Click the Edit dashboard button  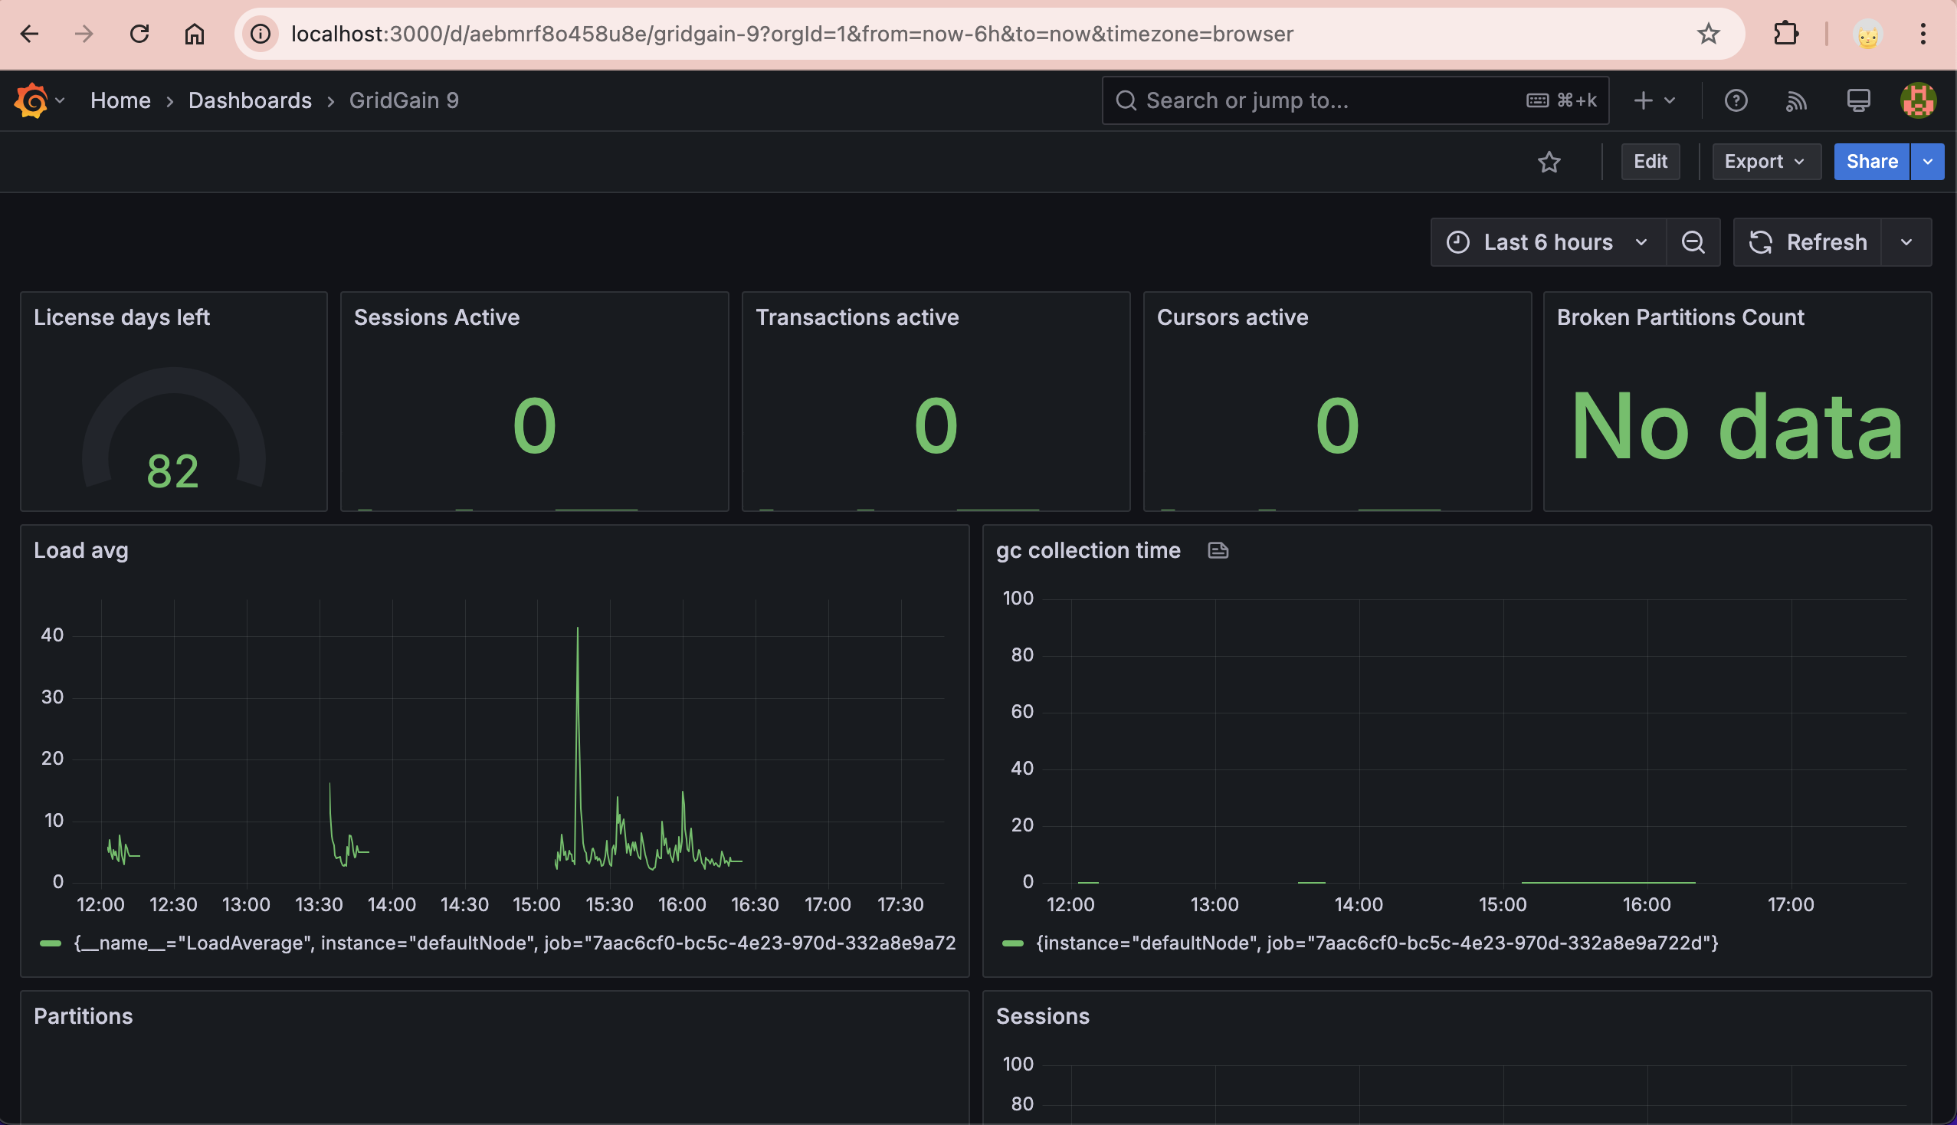(1651, 162)
